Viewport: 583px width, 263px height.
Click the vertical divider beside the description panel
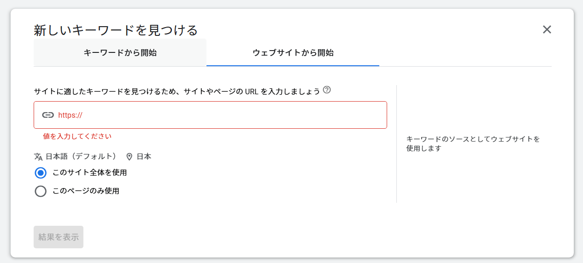click(396, 143)
